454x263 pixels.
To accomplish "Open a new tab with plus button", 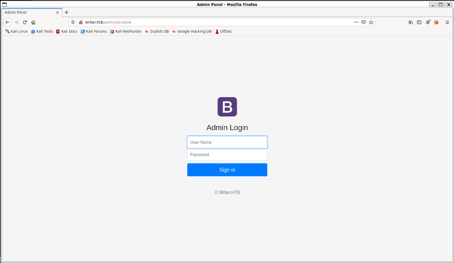I will pos(66,12).
